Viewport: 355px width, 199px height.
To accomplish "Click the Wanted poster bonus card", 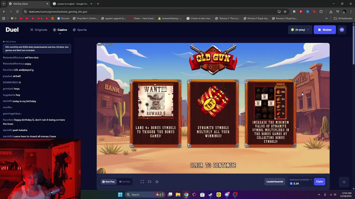I will point(156,114).
